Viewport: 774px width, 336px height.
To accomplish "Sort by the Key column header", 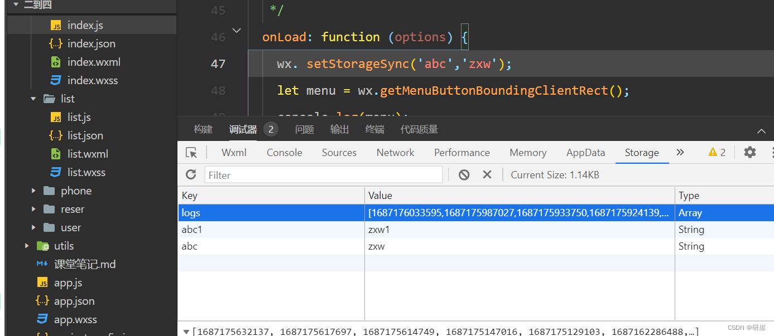I will [x=271, y=196].
